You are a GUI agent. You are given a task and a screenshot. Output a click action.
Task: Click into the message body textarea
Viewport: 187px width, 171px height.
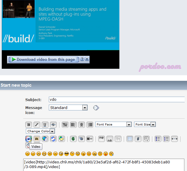[x=104, y=165]
